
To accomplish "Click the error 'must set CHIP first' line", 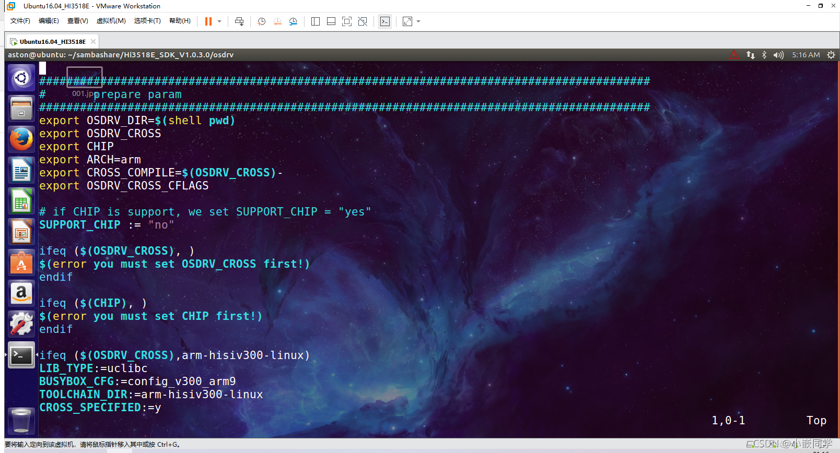I will (x=151, y=316).
